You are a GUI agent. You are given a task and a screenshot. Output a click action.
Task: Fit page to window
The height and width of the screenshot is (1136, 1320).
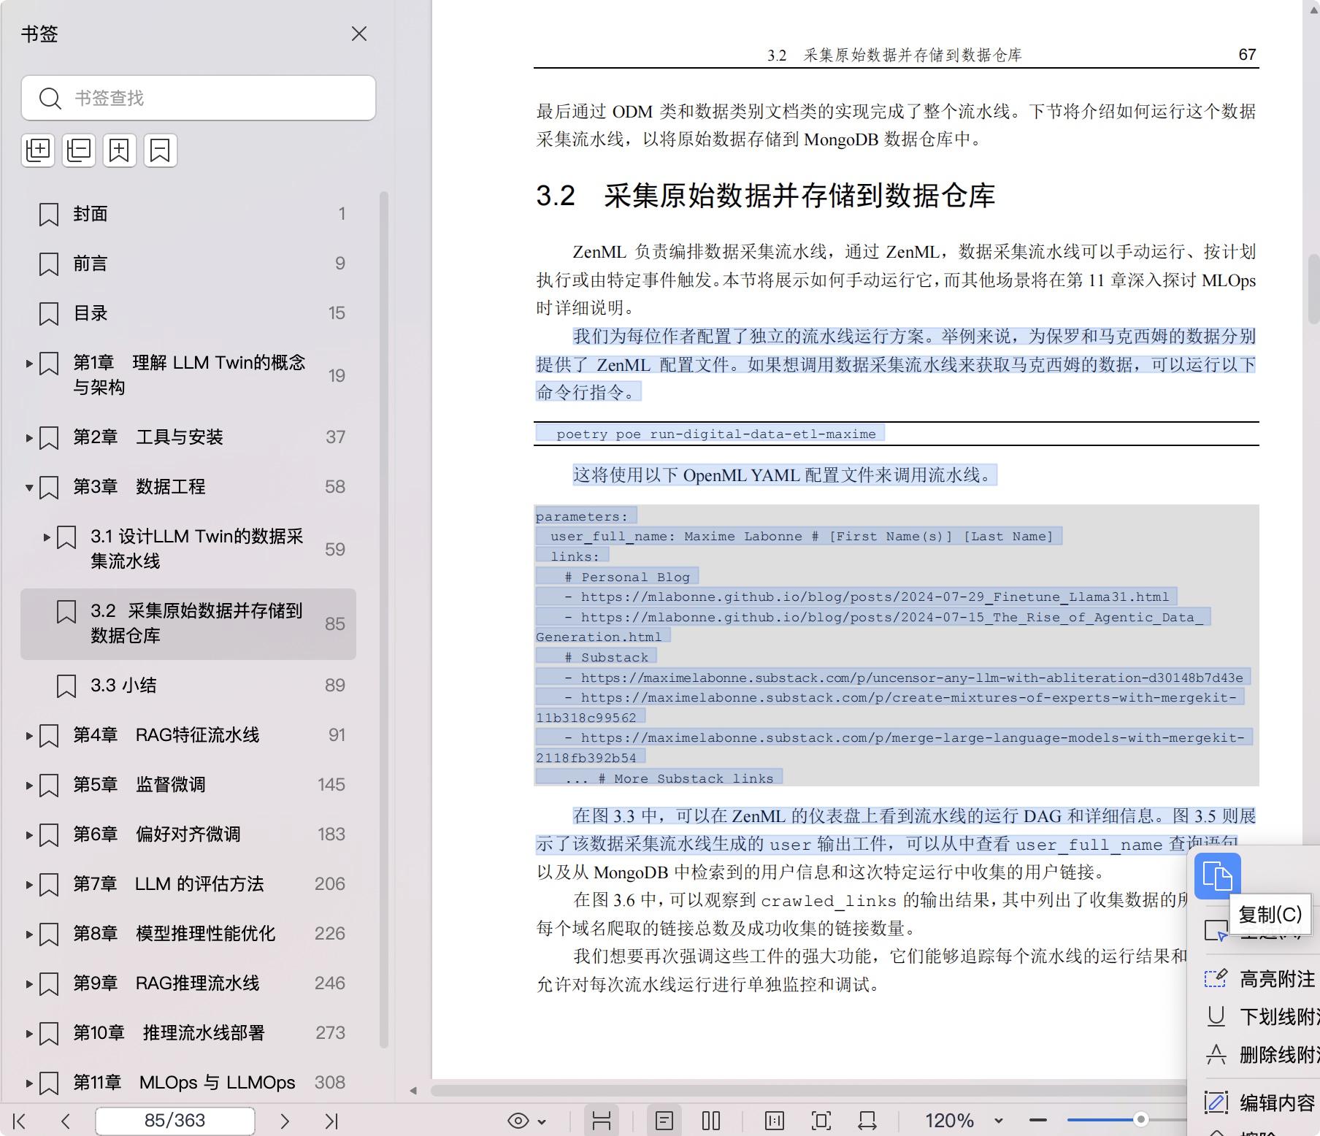pyautogui.click(x=821, y=1121)
